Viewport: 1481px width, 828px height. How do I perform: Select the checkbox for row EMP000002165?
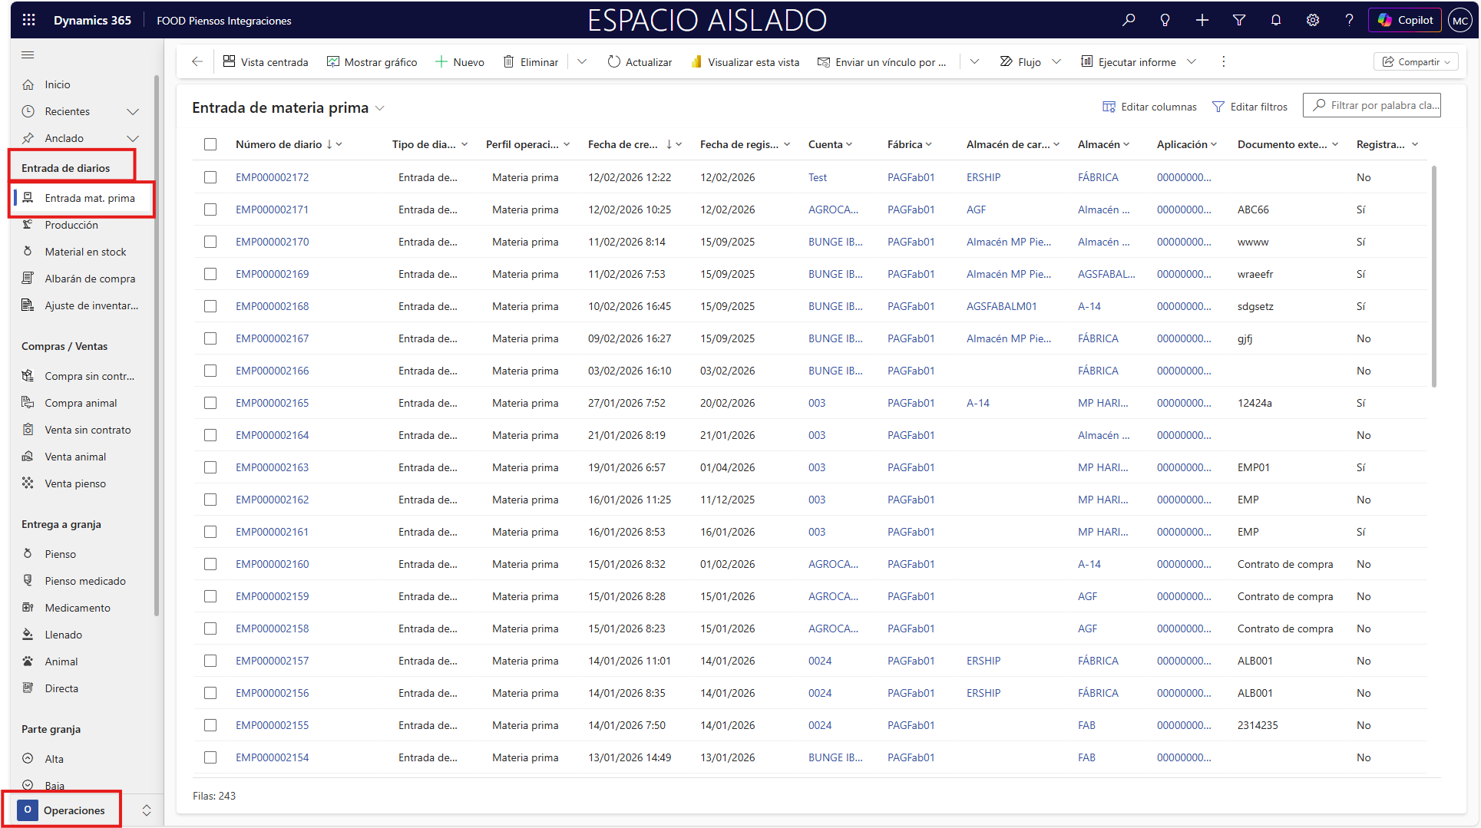click(x=210, y=403)
